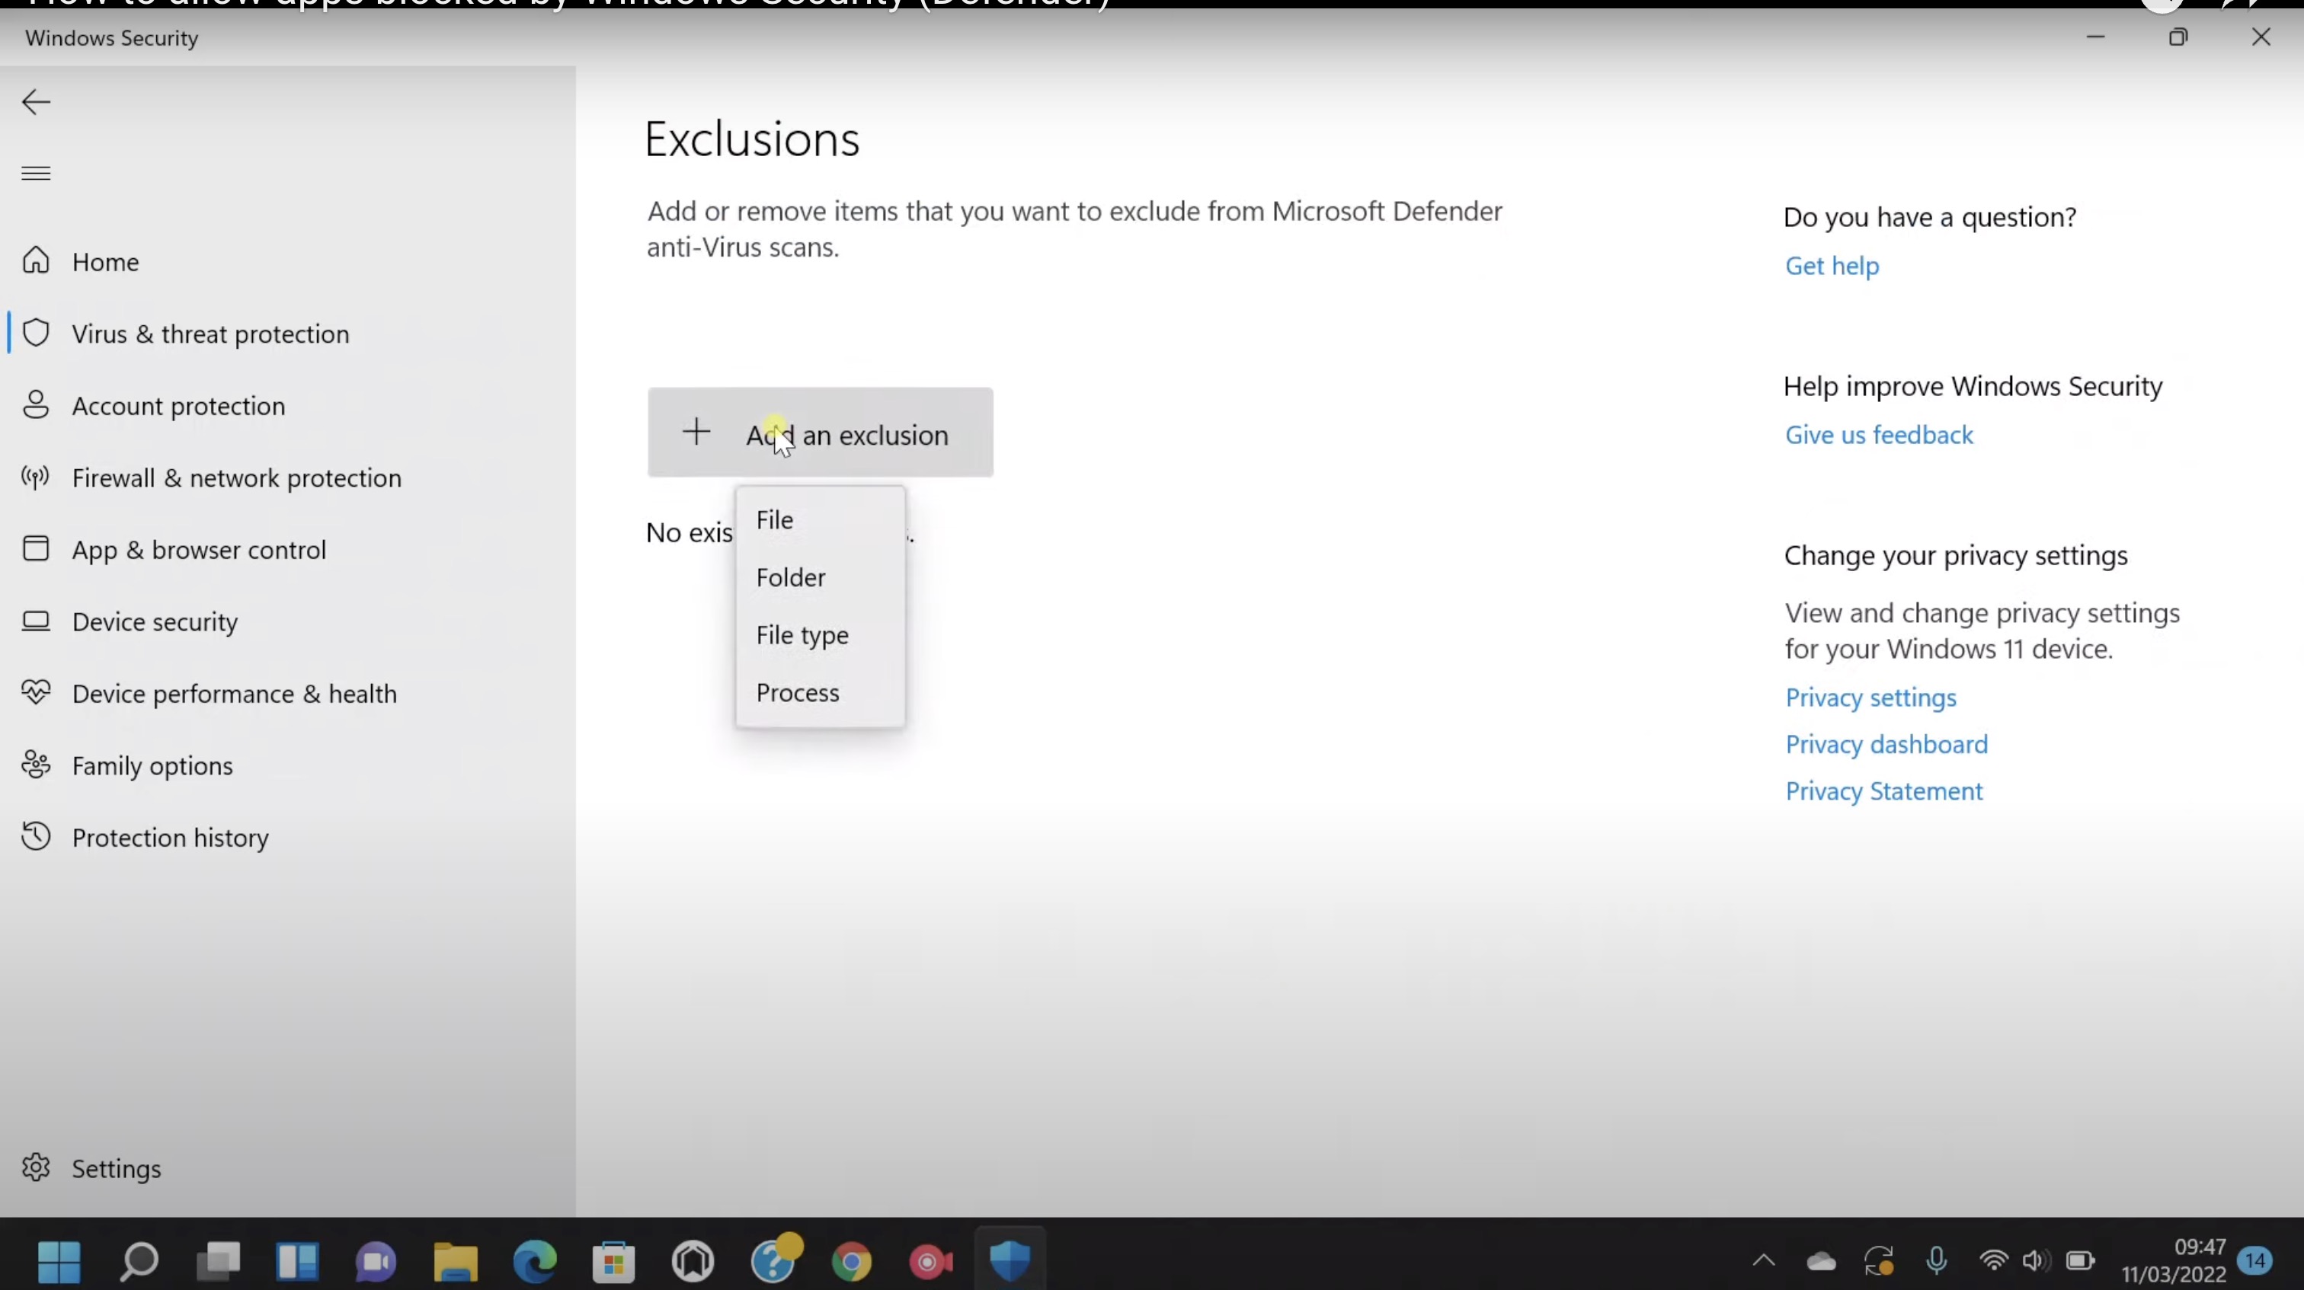Select Folder from exclusion menu
2304x1290 pixels.
790,576
